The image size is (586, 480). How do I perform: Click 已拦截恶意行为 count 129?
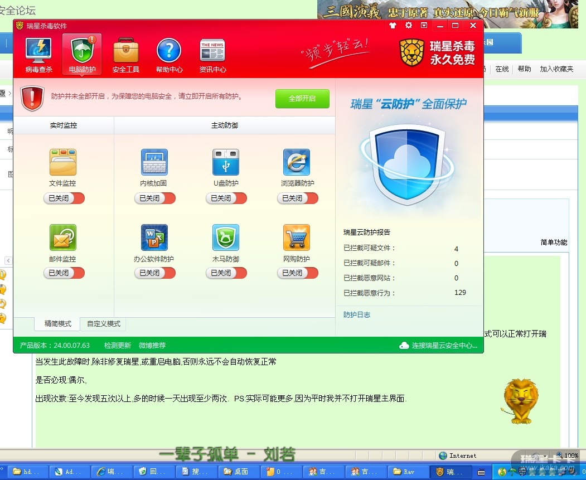(460, 293)
